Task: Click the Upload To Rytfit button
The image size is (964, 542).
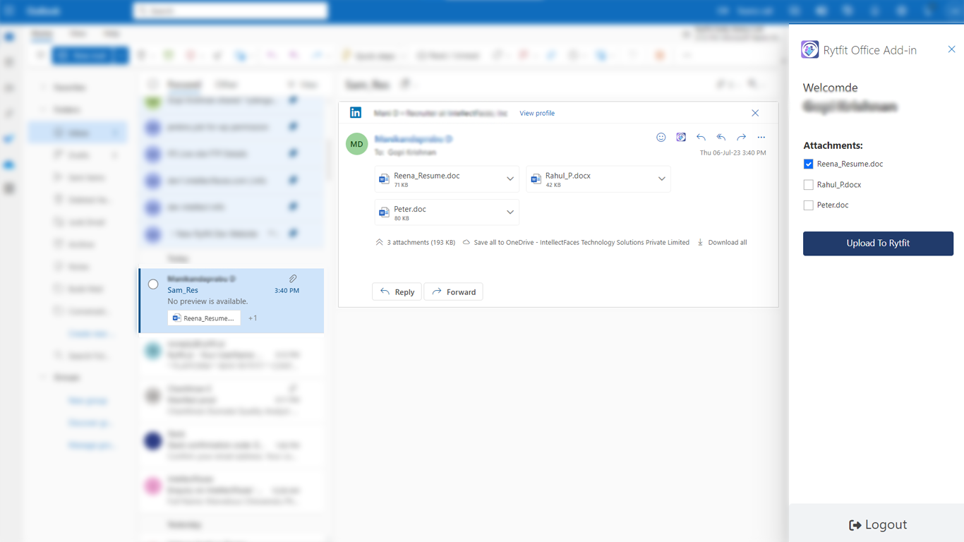Action: click(878, 243)
